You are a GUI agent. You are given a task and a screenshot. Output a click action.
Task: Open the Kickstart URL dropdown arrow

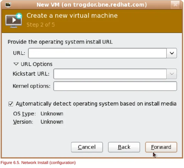pos(172,74)
